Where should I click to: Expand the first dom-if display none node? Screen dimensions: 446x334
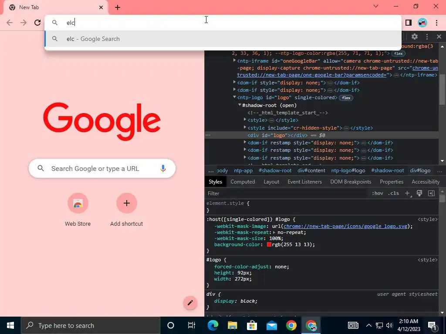(234, 82)
